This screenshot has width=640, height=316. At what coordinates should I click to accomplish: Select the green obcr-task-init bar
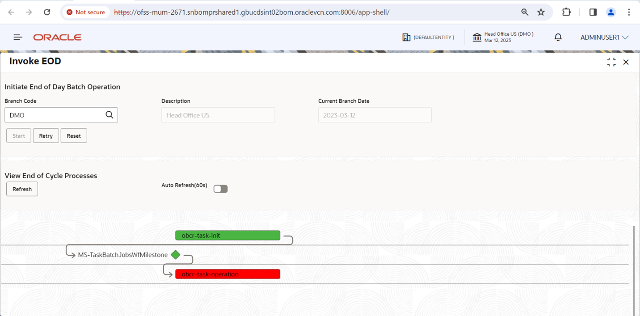228,236
